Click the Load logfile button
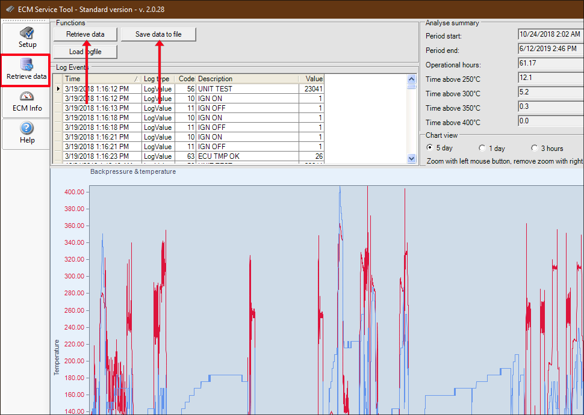 tap(85, 52)
